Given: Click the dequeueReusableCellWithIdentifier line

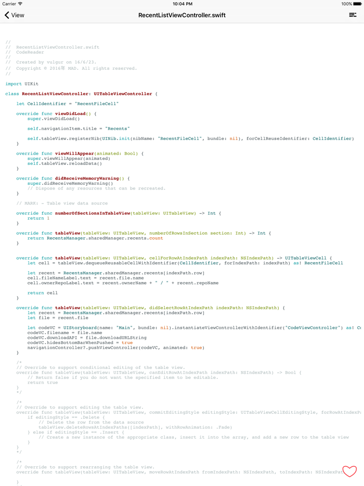Looking at the screenshot, I should click(185, 263).
